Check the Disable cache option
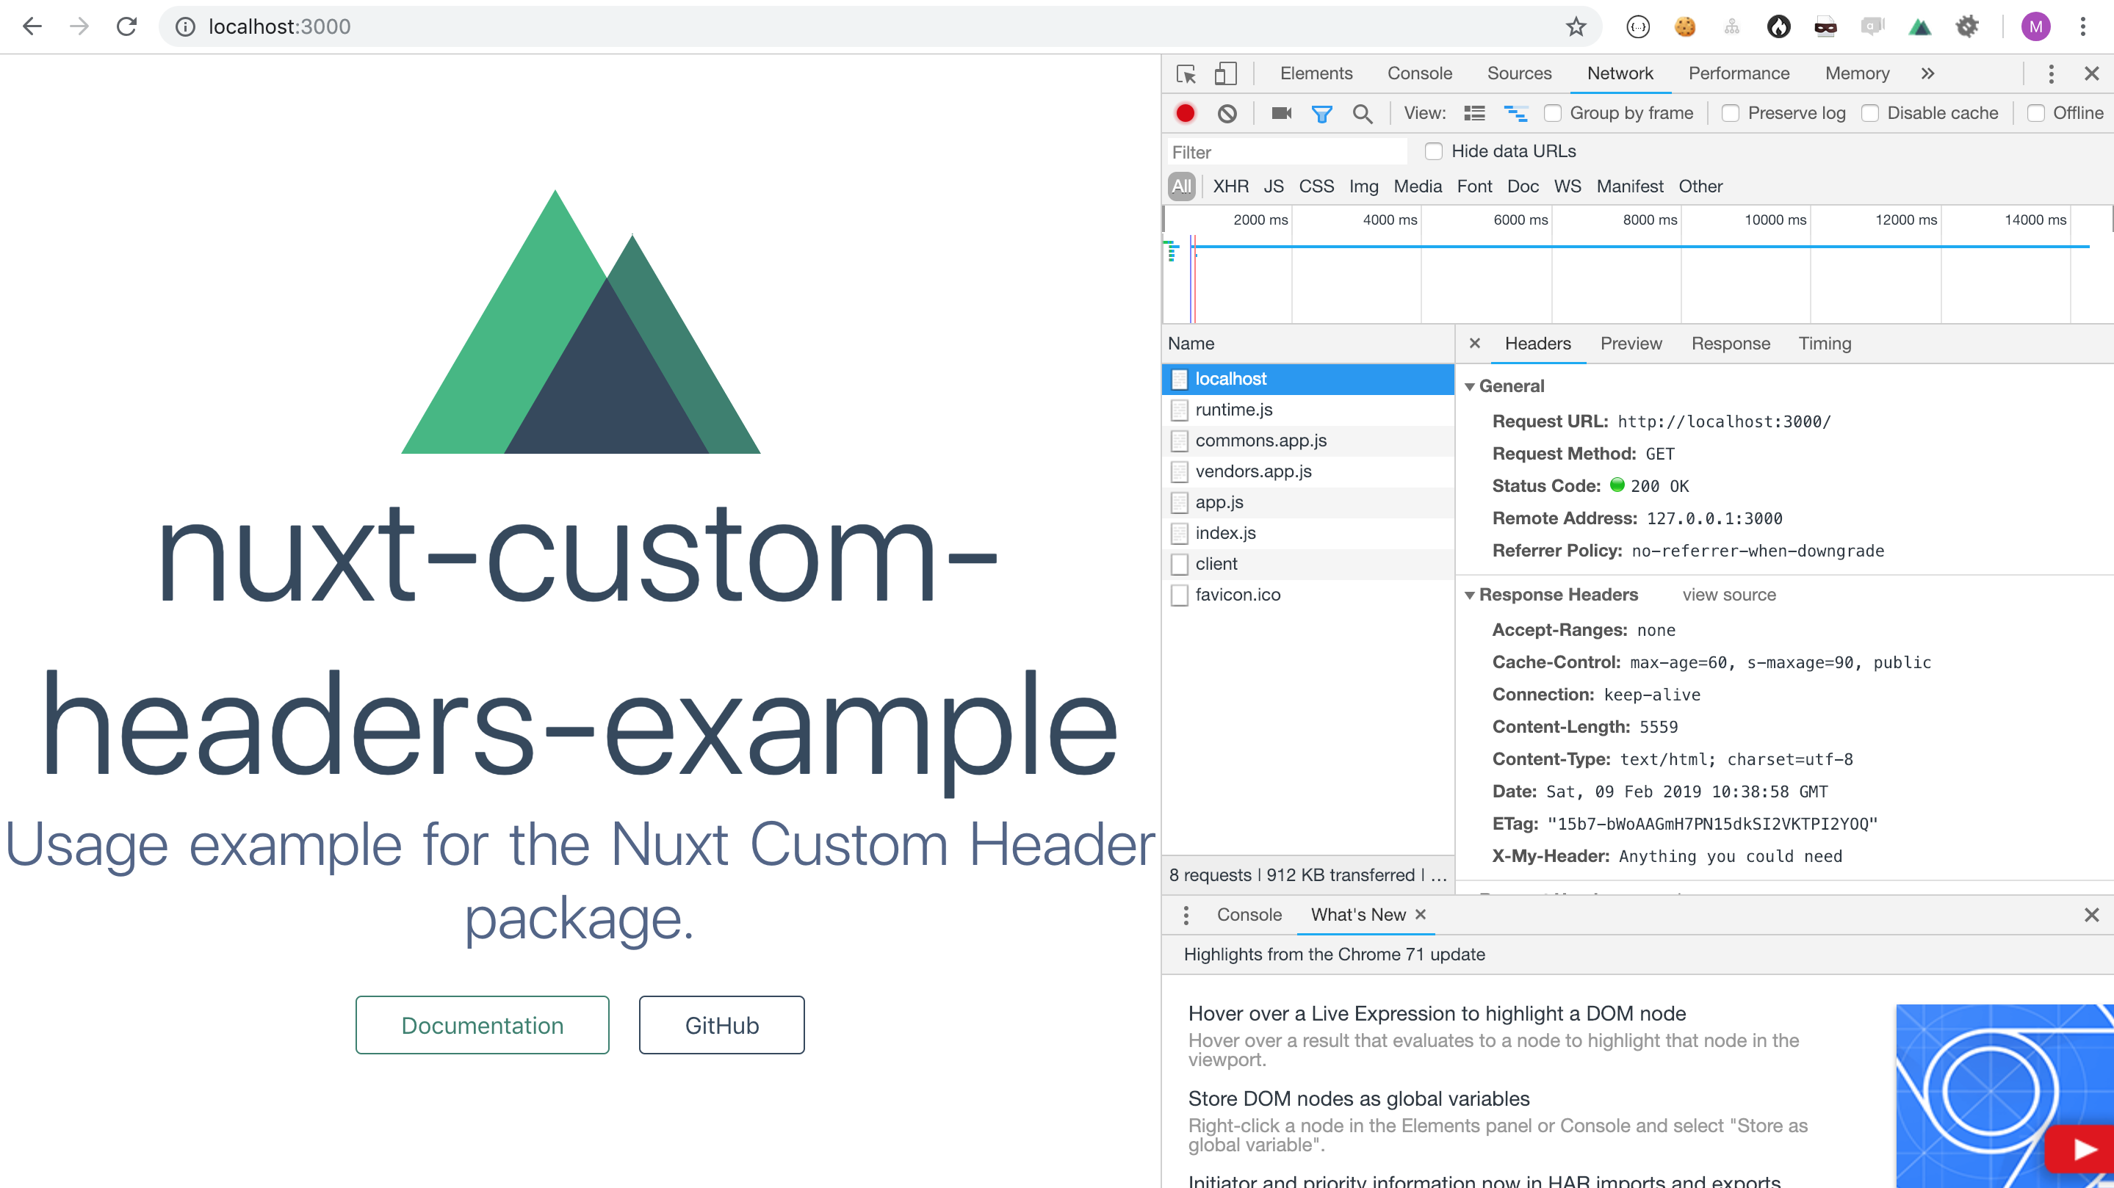Viewport: 2114px width, 1188px height. point(1870,113)
